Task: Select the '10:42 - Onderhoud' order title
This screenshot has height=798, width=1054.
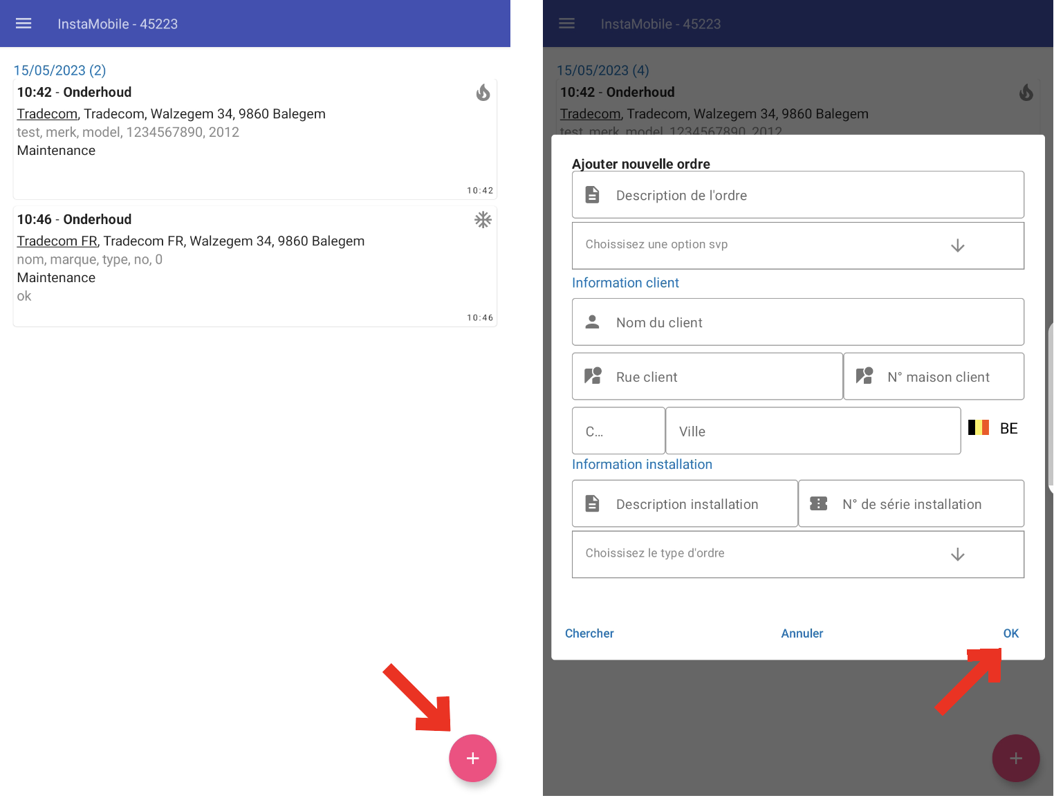Action: click(x=74, y=92)
